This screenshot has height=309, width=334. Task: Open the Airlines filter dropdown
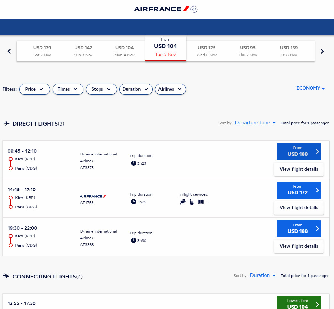tap(171, 89)
